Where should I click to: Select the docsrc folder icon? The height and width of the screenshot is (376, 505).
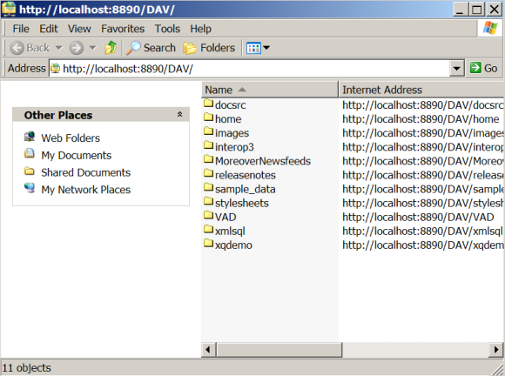pyautogui.click(x=209, y=104)
